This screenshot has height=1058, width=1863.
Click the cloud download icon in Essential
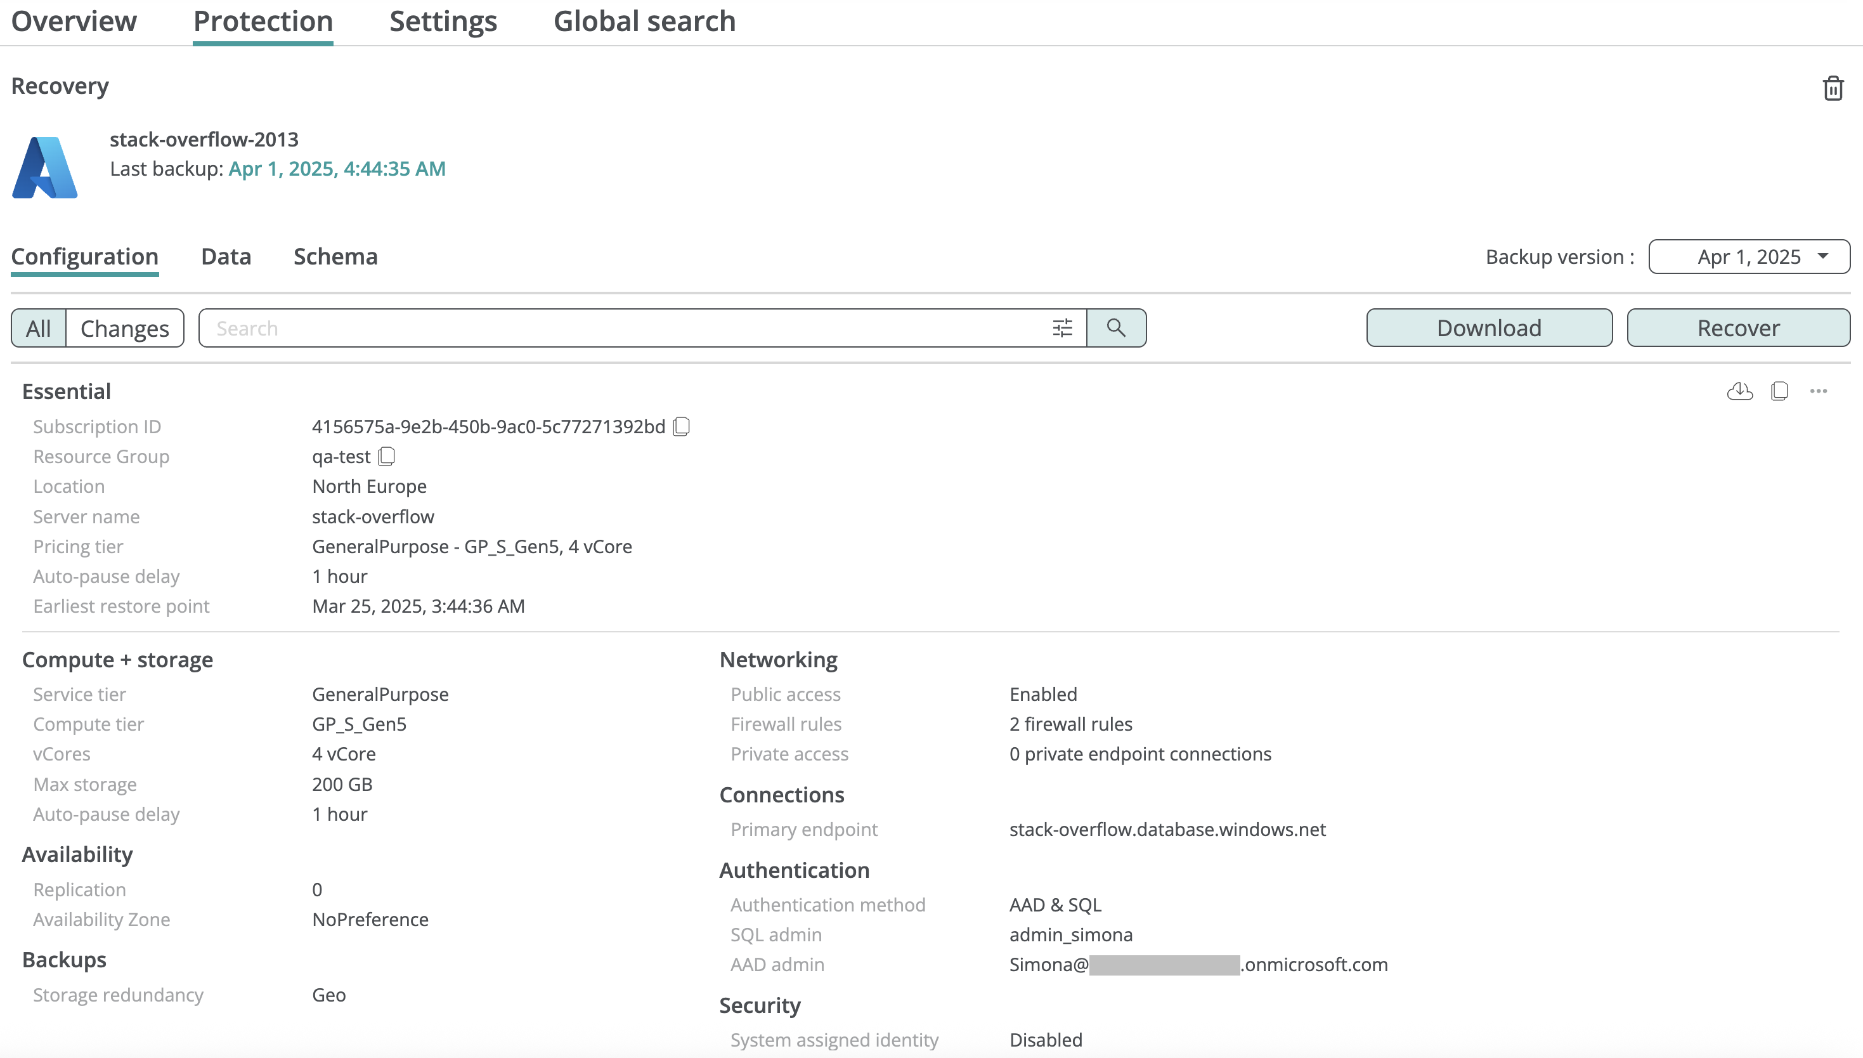1739,391
